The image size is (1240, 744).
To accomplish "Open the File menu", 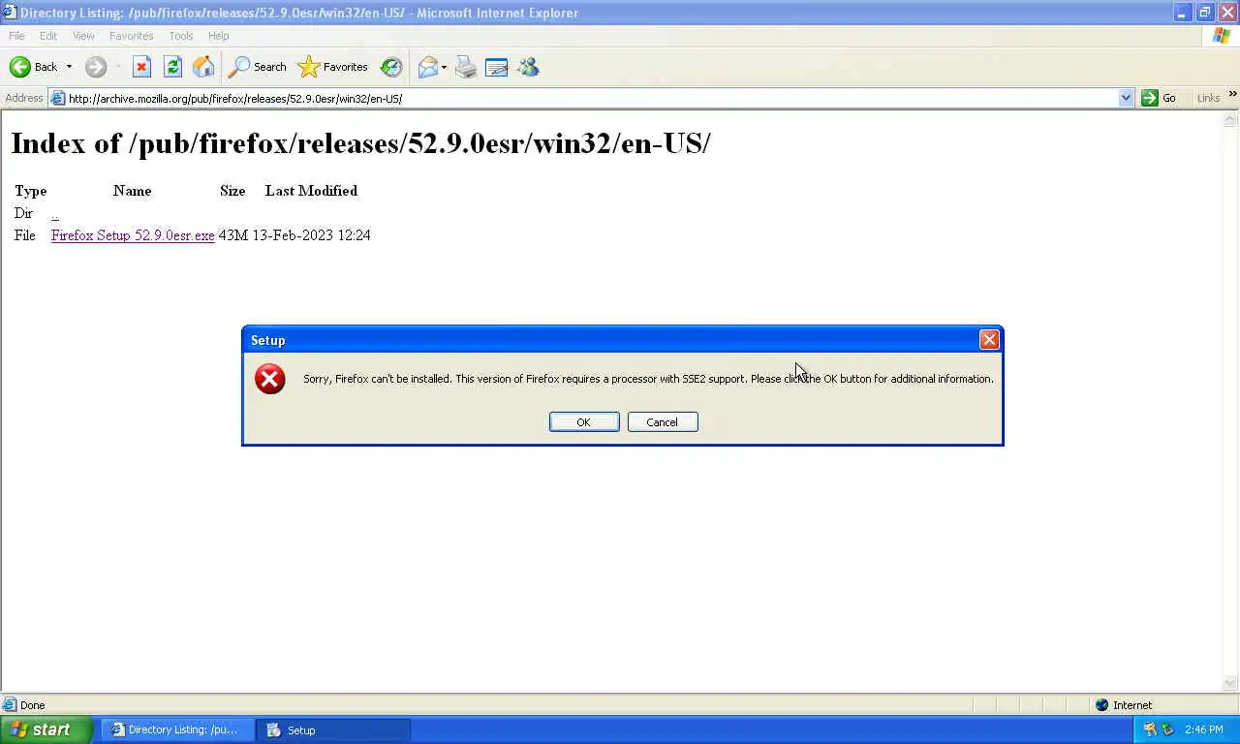I will pyautogui.click(x=16, y=36).
